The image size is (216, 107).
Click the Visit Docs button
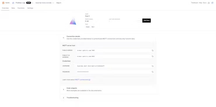tap(147, 20)
